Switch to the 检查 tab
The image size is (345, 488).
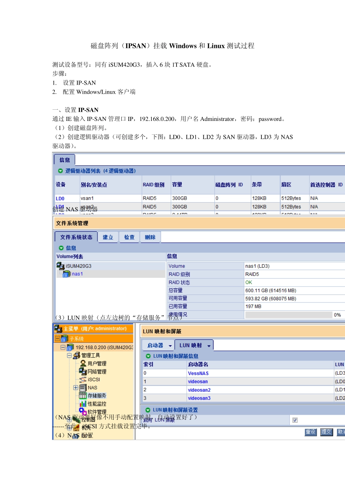point(129,237)
